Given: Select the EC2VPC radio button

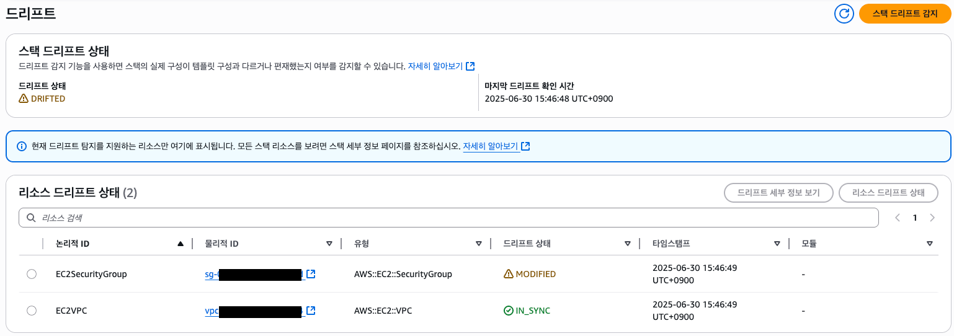Looking at the screenshot, I should [x=32, y=311].
